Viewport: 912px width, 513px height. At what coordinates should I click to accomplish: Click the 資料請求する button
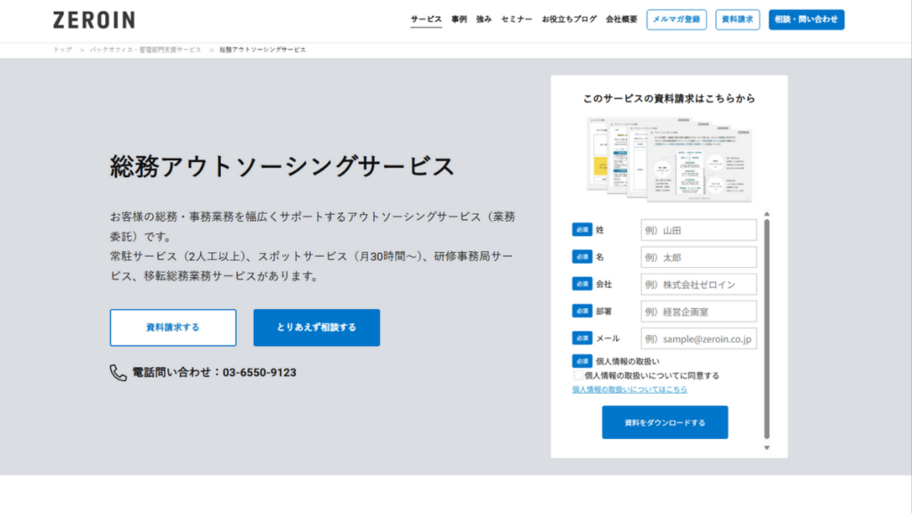pos(172,328)
